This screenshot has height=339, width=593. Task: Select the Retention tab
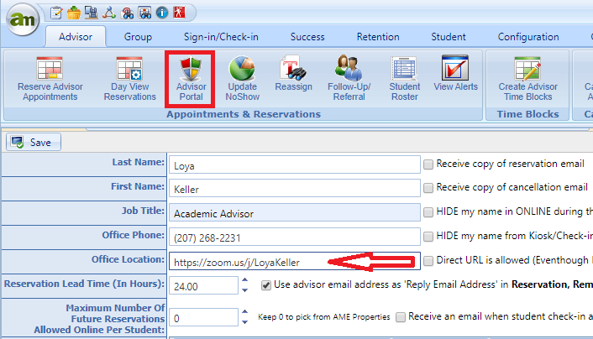coord(378,37)
